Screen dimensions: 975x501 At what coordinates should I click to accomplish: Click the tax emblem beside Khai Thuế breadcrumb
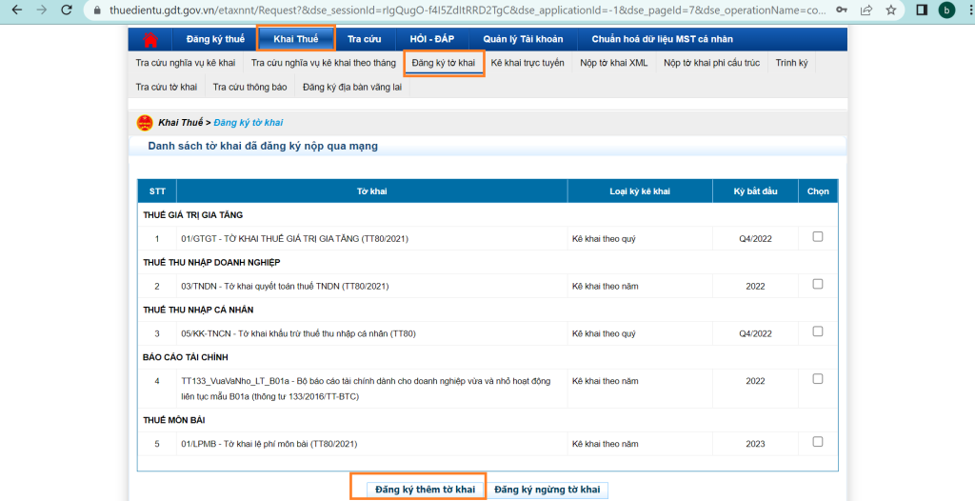coord(145,123)
